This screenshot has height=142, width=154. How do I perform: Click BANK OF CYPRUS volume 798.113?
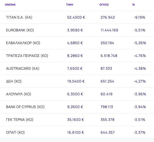[x=107, y=107]
